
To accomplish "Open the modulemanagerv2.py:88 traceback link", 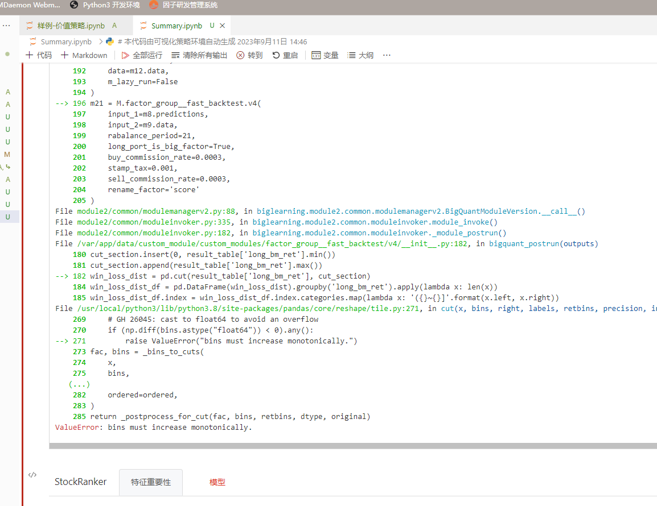I will coord(157,211).
